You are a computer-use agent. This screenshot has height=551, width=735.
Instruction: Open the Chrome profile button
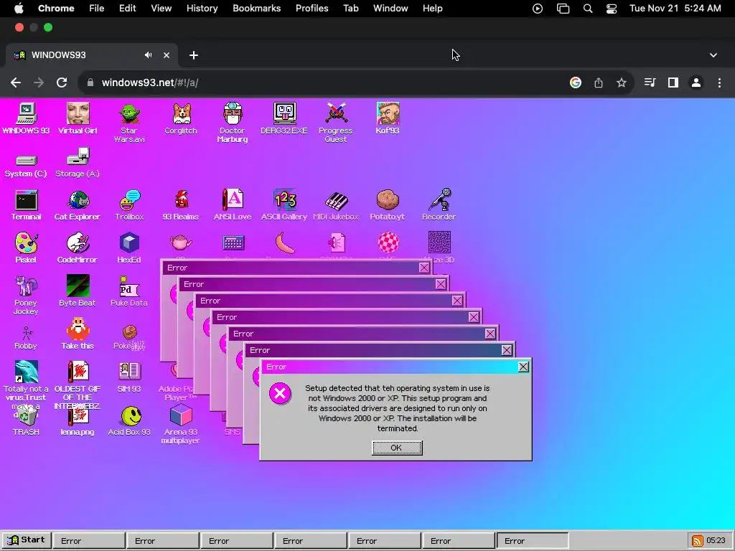click(696, 83)
